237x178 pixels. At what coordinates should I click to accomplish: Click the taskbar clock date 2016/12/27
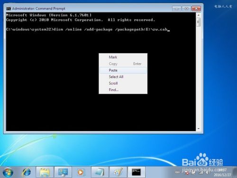tap(222, 175)
